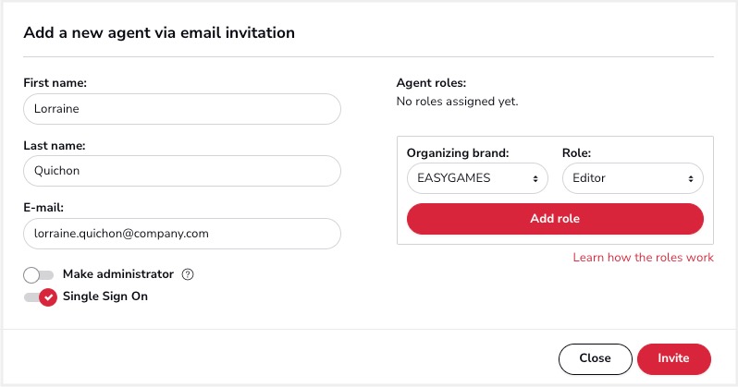Screen dimensions: 738x387
Task: Click the No roles assigned yet text
Action: [x=457, y=102]
